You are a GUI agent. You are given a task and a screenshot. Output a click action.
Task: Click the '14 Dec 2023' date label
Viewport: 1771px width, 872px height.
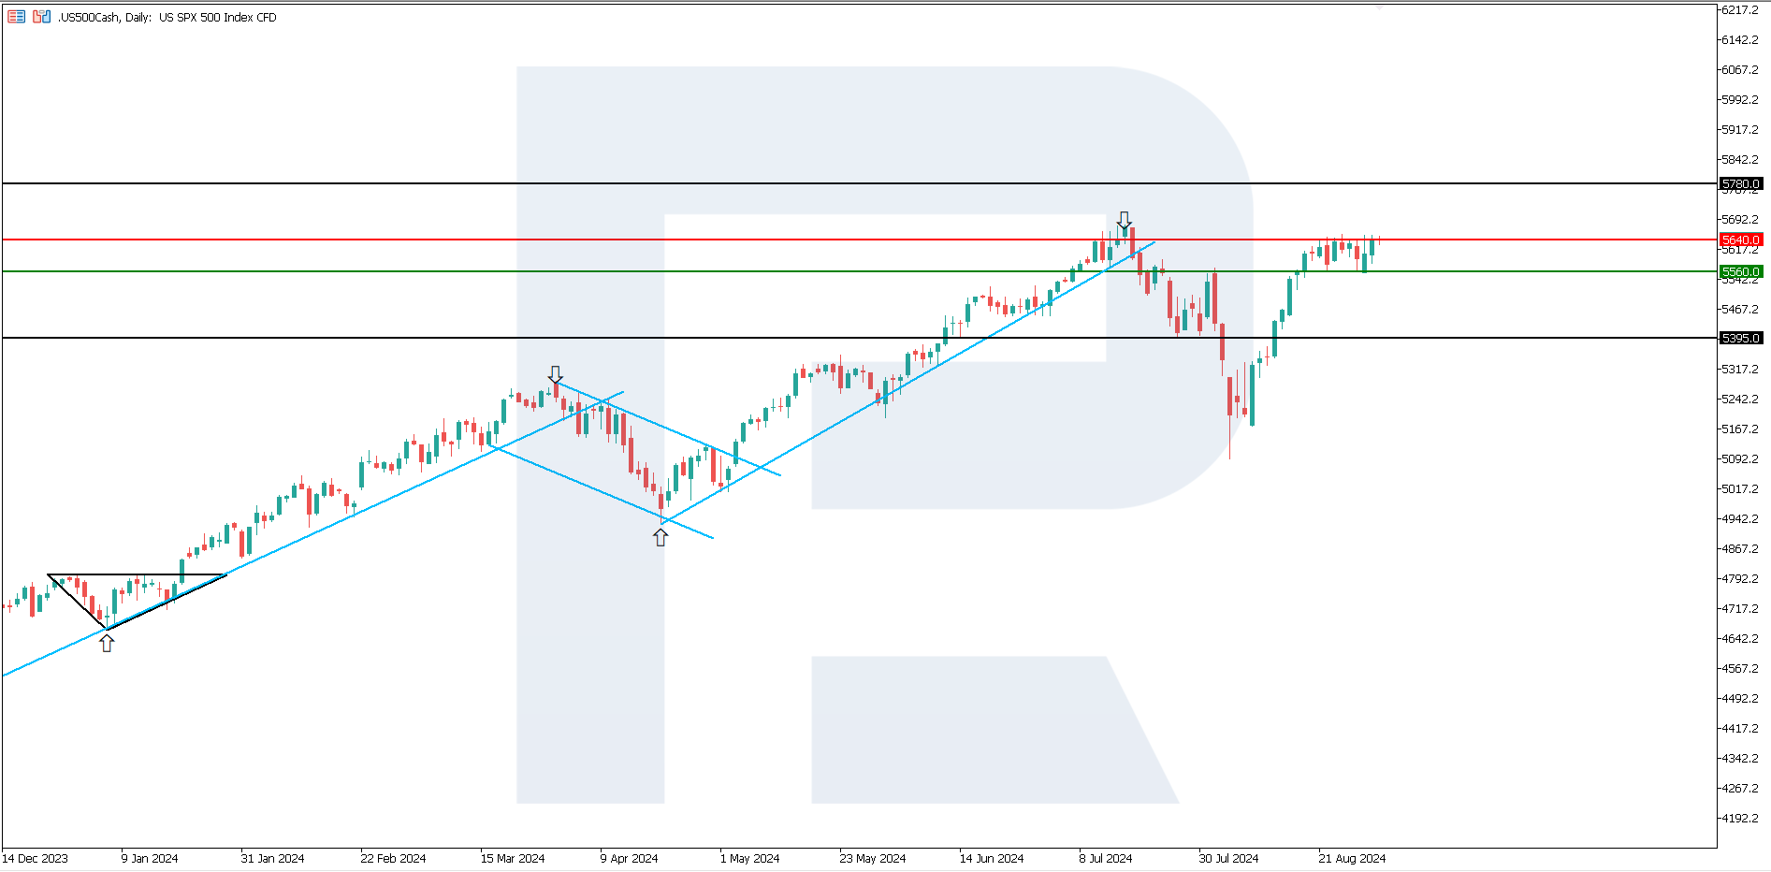tap(36, 859)
